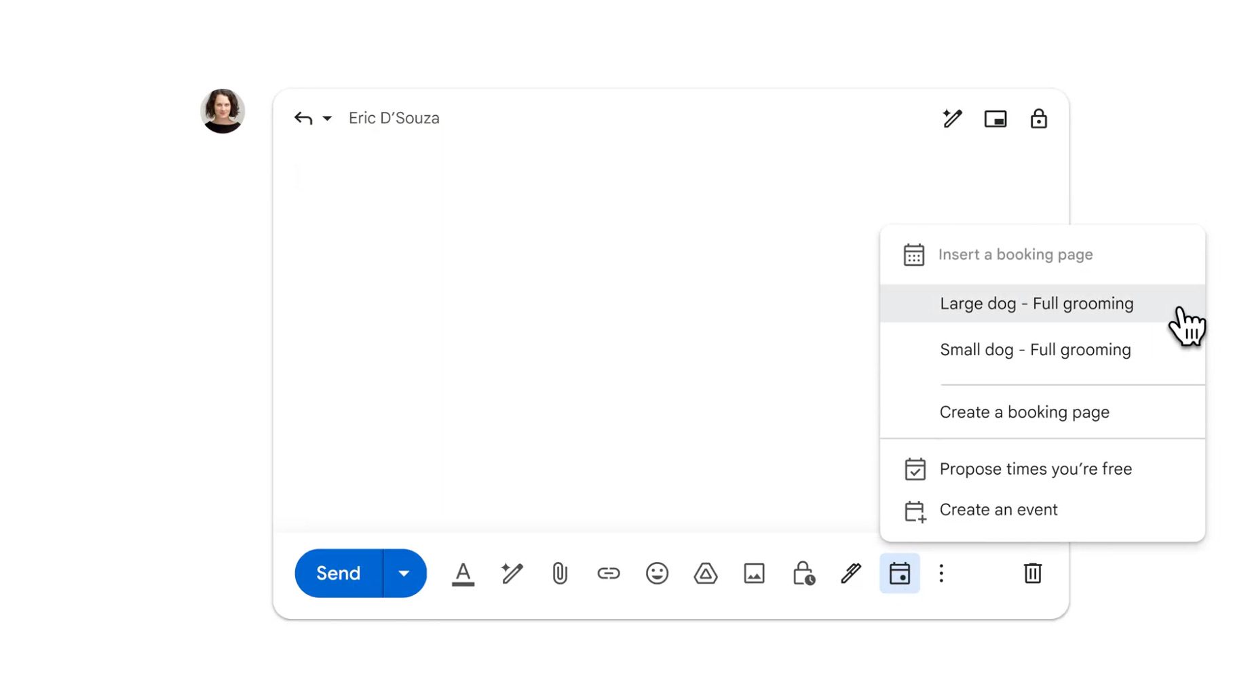Toggle confidential mode
Viewport: 1252px width, 684px height.
click(x=803, y=574)
